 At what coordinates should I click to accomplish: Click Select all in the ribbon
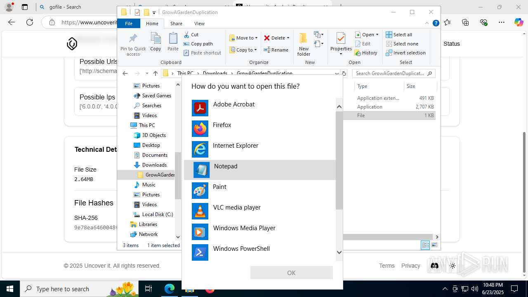pos(399,35)
